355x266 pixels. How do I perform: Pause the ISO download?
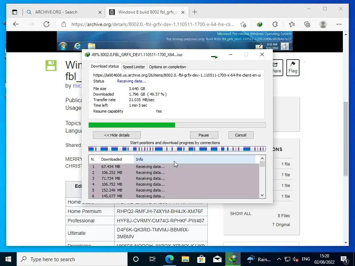pos(204,135)
